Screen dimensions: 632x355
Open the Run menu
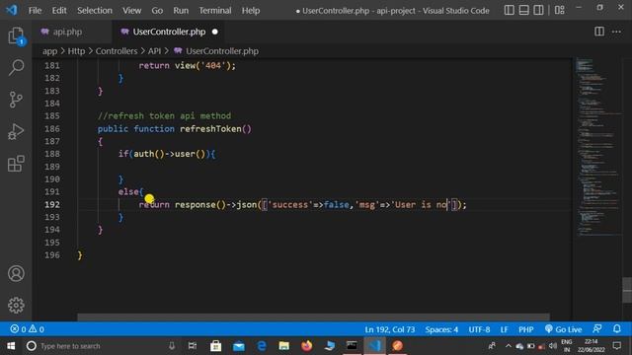[181, 11]
